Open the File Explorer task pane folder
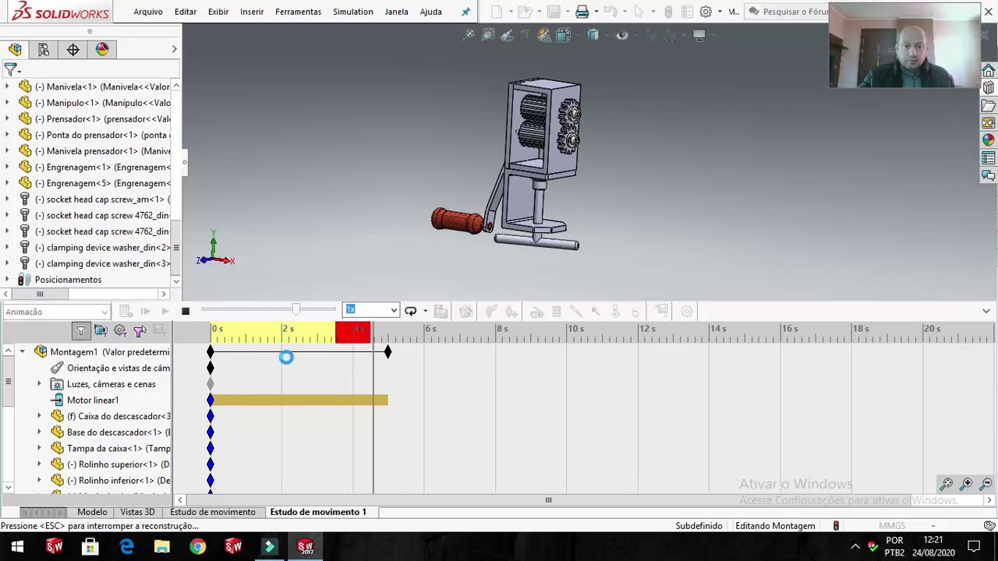This screenshot has width=998, height=561. (x=989, y=106)
